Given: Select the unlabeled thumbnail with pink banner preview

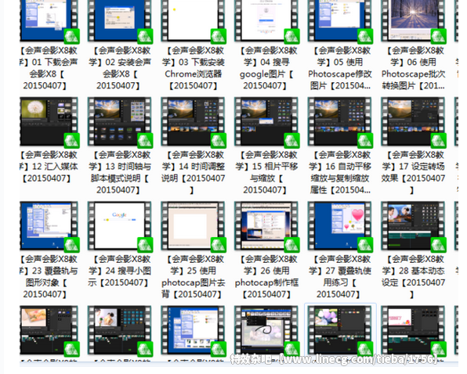Looking at the screenshot, I should click(x=413, y=330).
